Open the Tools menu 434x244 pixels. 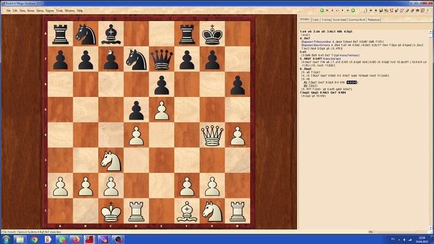pyautogui.click(x=60, y=11)
